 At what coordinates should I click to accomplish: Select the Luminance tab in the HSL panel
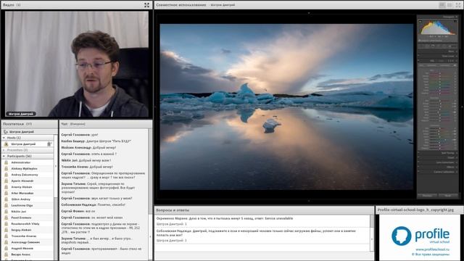[444, 65]
